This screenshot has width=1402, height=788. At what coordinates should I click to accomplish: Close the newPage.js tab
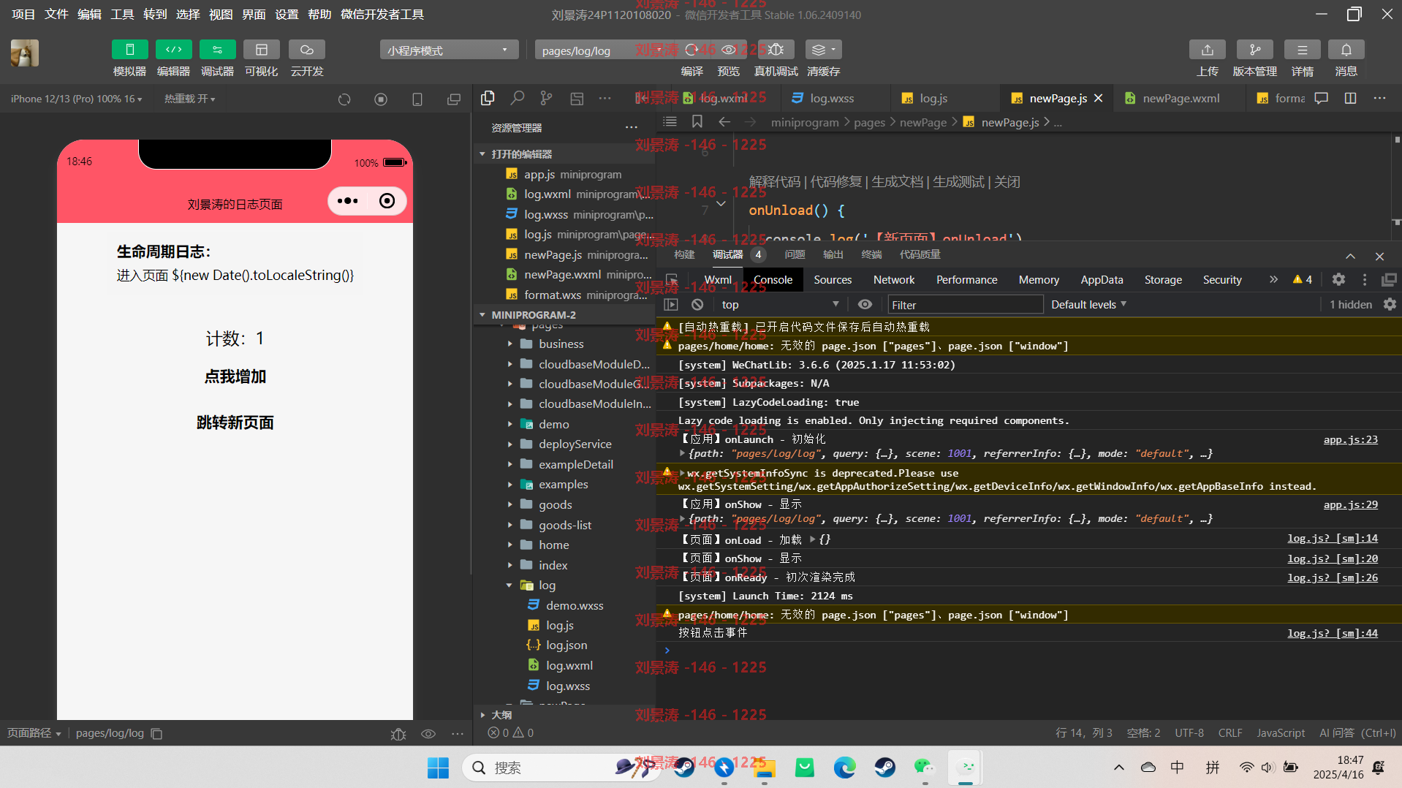click(1098, 98)
